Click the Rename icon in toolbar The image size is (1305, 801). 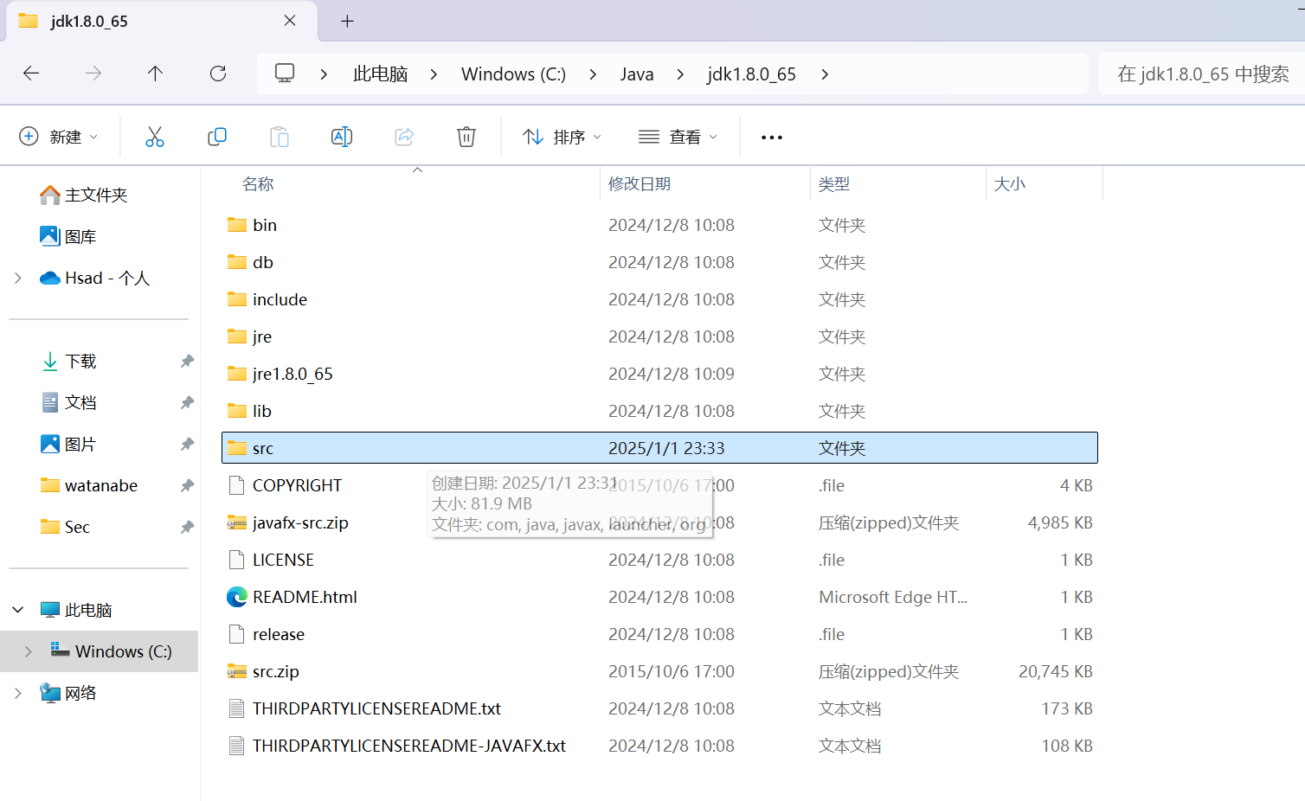tap(342, 137)
